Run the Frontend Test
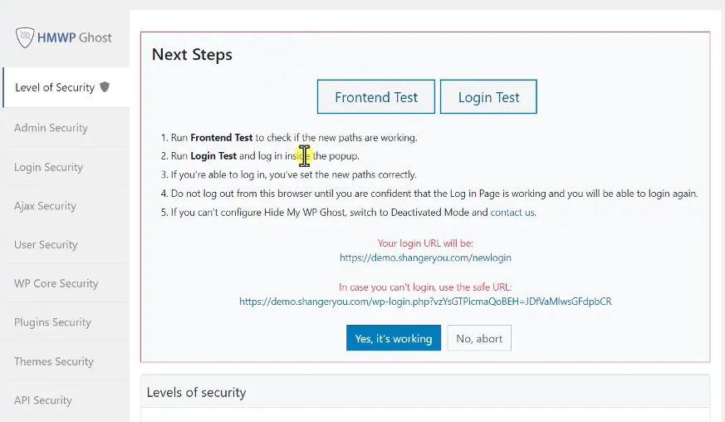This screenshot has height=422, width=725. [x=376, y=96]
